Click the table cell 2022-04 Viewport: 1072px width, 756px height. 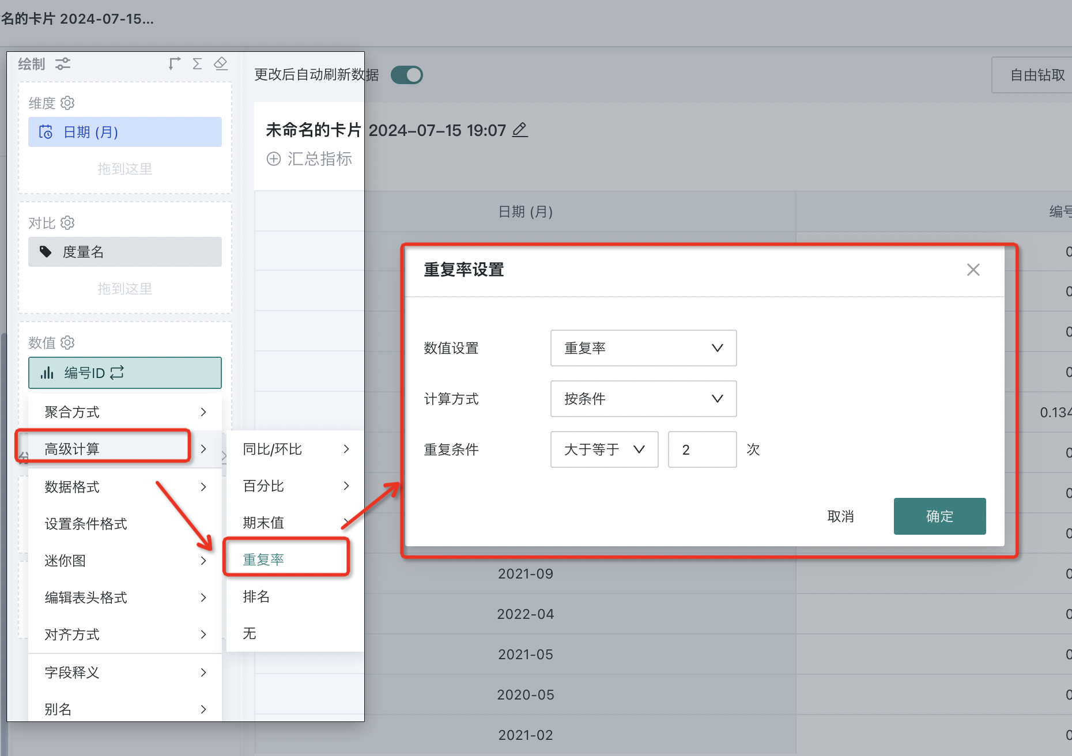pos(525,614)
